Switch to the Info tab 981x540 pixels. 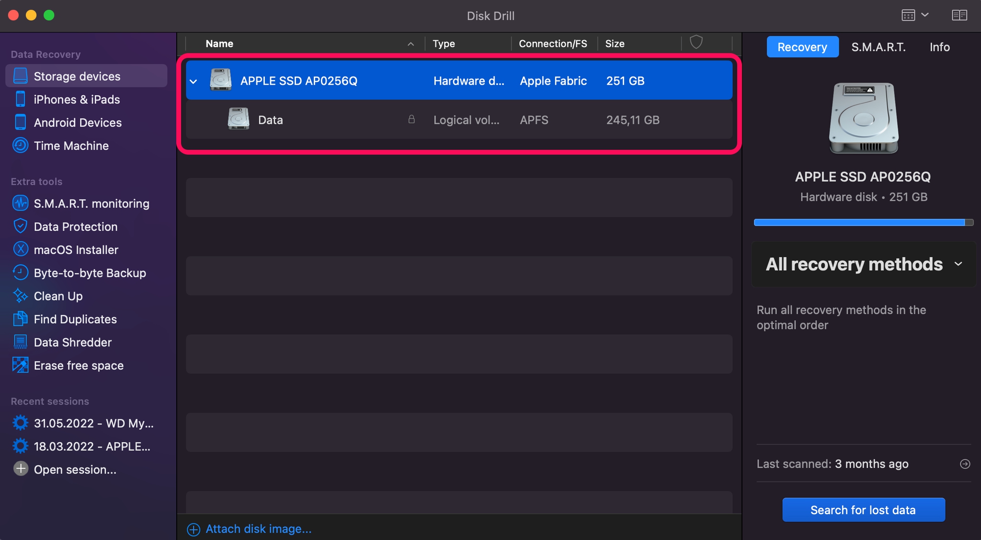(940, 47)
